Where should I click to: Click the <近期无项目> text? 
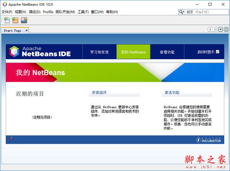(42, 117)
